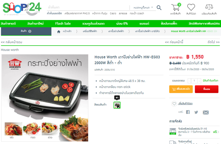Increase quantity with the plus stepper
Screen dimensions: 221x144
point(199,81)
